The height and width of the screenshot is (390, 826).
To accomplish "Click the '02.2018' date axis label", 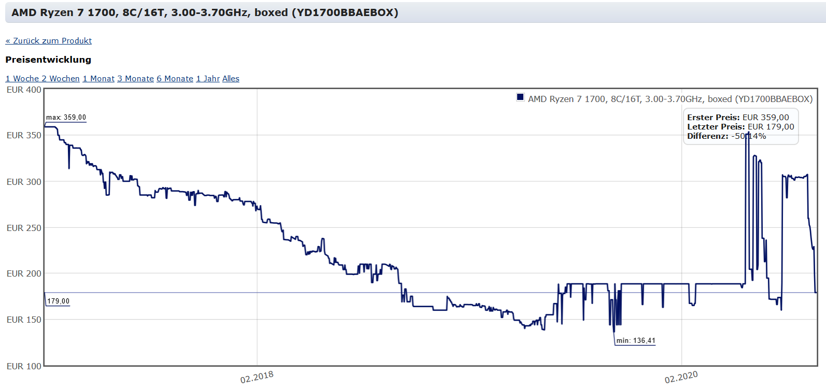I will tap(257, 377).
